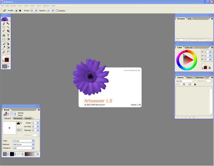The image size is (214, 166).
Task: Click the gradient swatch in Brush panel bottom
Action: pos(31,154)
